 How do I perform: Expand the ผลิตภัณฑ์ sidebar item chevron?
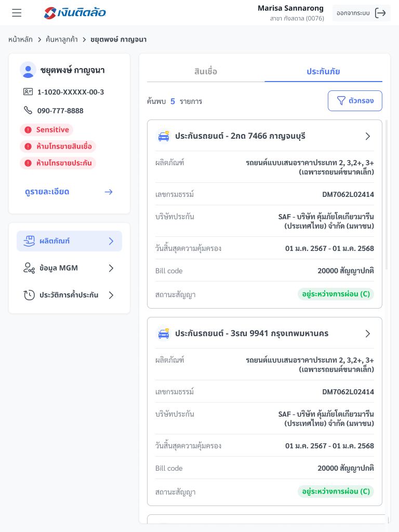coord(111,241)
